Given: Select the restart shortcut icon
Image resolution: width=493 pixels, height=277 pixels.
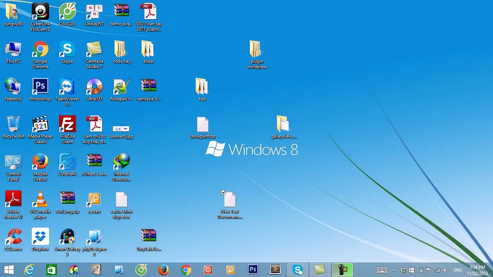Looking at the screenshot, I should [94, 203].
